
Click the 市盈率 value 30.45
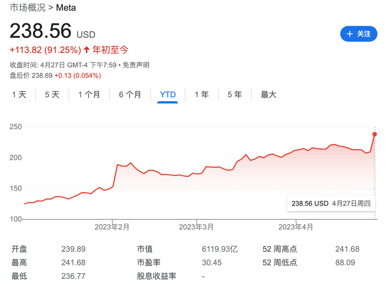click(x=212, y=262)
